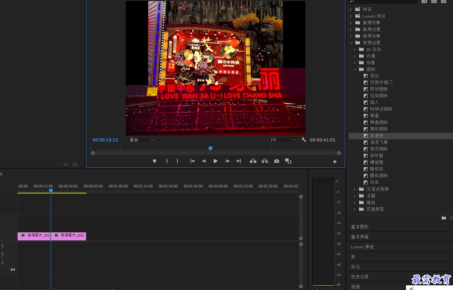Open Program monitor settings wrench
Screen dimensions: 453x290
[x=304, y=140]
